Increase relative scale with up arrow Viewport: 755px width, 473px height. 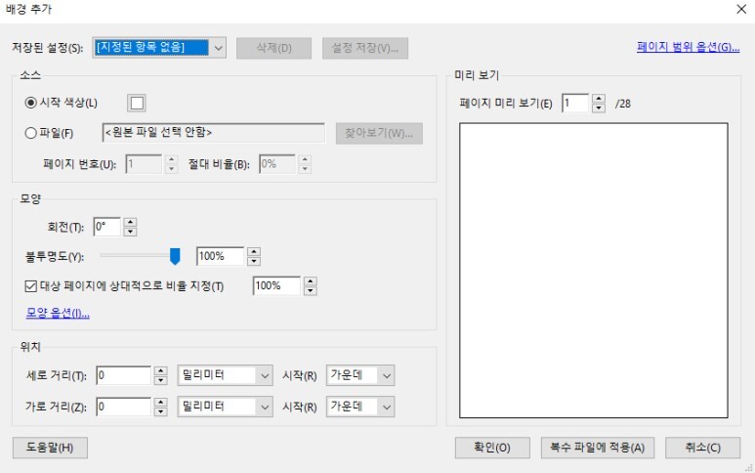coord(311,280)
